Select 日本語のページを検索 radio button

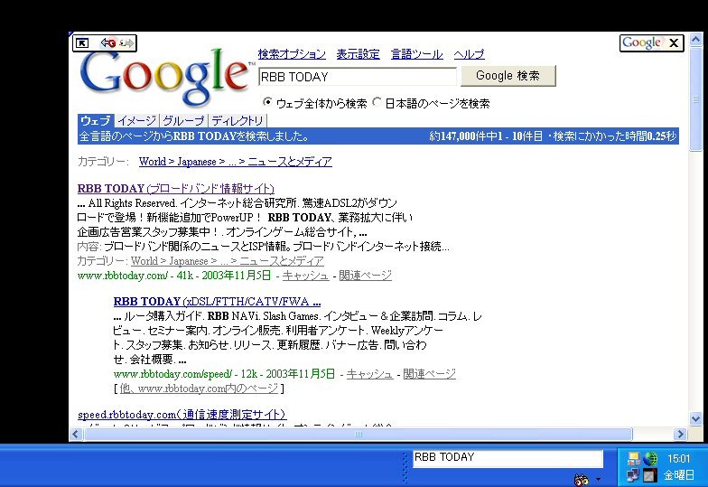(377, 101)
